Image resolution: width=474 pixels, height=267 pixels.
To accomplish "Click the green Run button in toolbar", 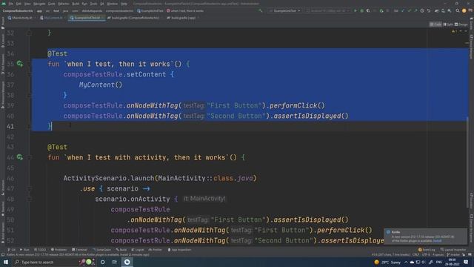I will (x=355, y=10).
